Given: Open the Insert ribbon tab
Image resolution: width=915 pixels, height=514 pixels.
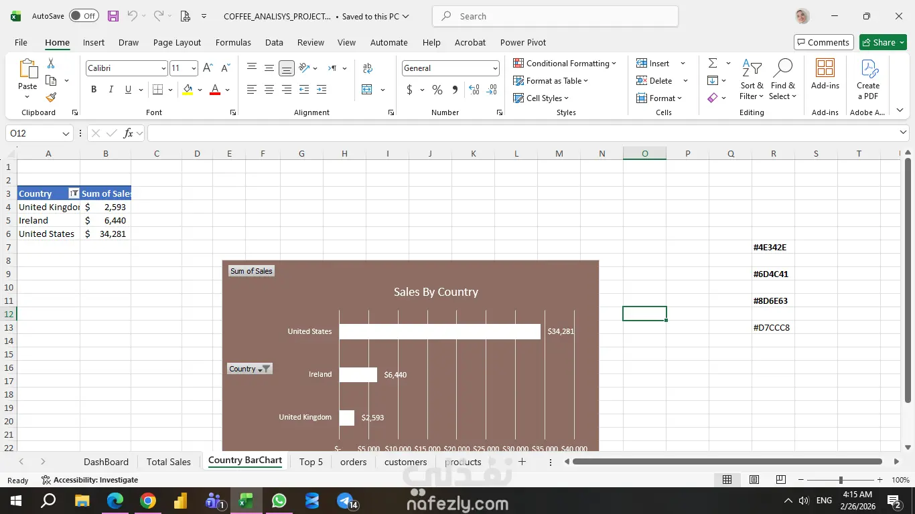Looking at the screenshot, I should tap(94, 42).
